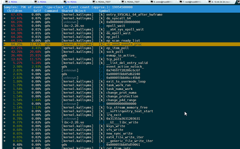The width and height of the screenshot is (240, 149).
Task: Expand the entry_SYSCALL_64_after_hwframe call chain
Action: tap(4, 15)
